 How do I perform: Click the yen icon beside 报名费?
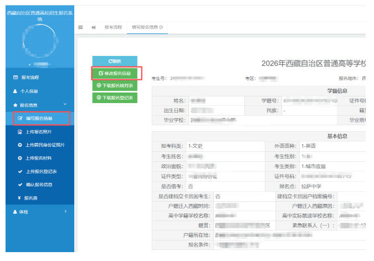[x=19, y=198]
